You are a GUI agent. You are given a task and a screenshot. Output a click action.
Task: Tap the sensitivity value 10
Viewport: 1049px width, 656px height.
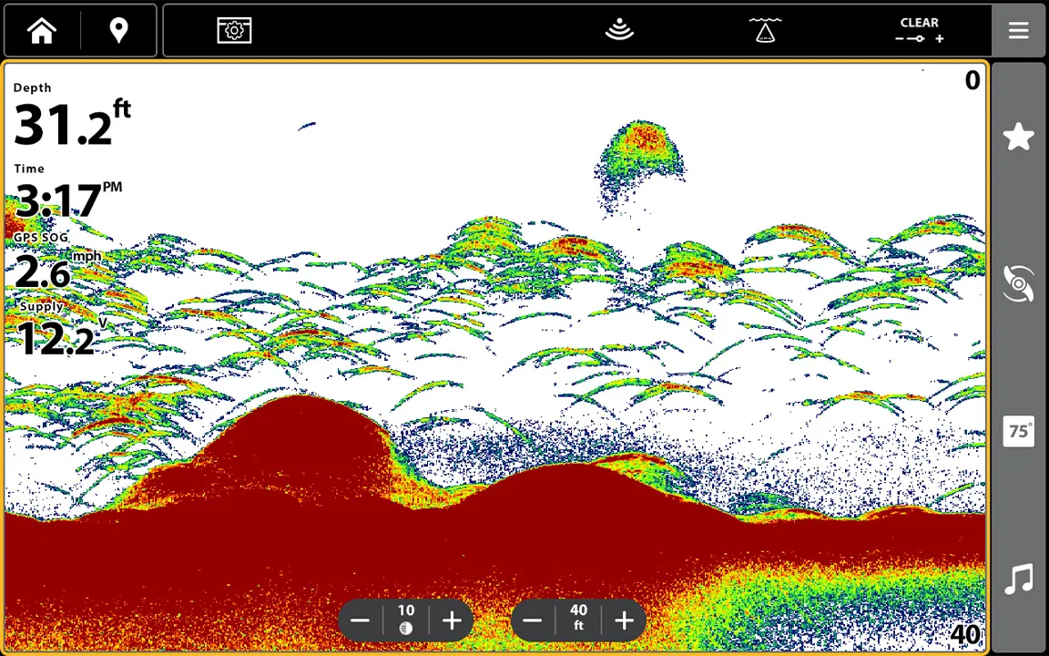[x=406, y=620]
